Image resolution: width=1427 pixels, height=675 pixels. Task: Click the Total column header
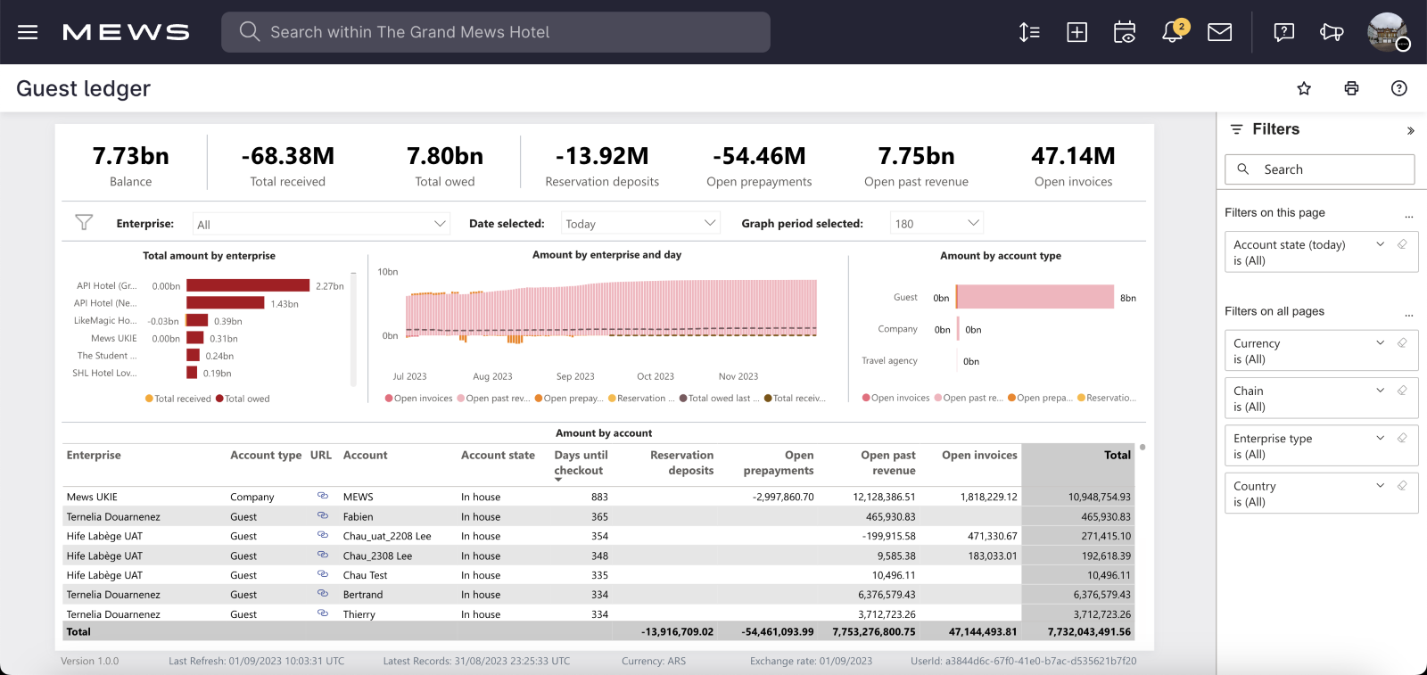coord(1117,455)
